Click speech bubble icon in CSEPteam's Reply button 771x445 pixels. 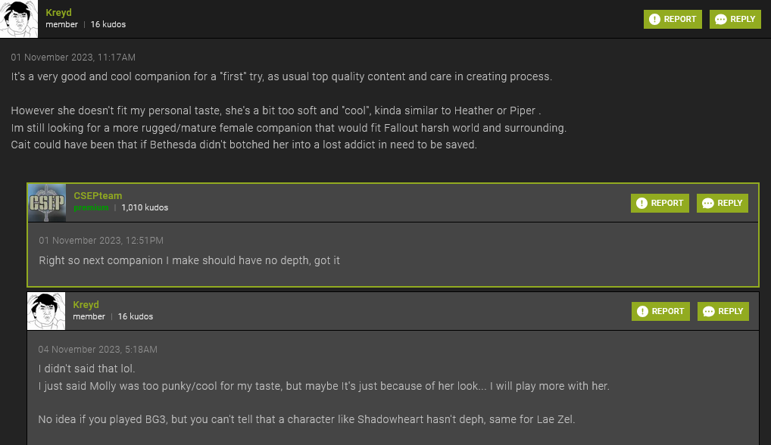[708, 204]
